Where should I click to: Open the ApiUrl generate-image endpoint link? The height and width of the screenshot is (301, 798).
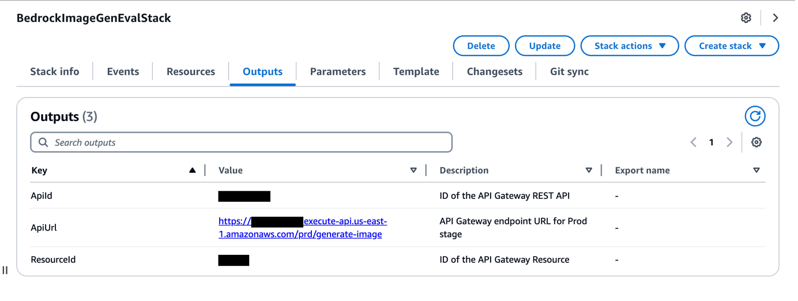304,228
